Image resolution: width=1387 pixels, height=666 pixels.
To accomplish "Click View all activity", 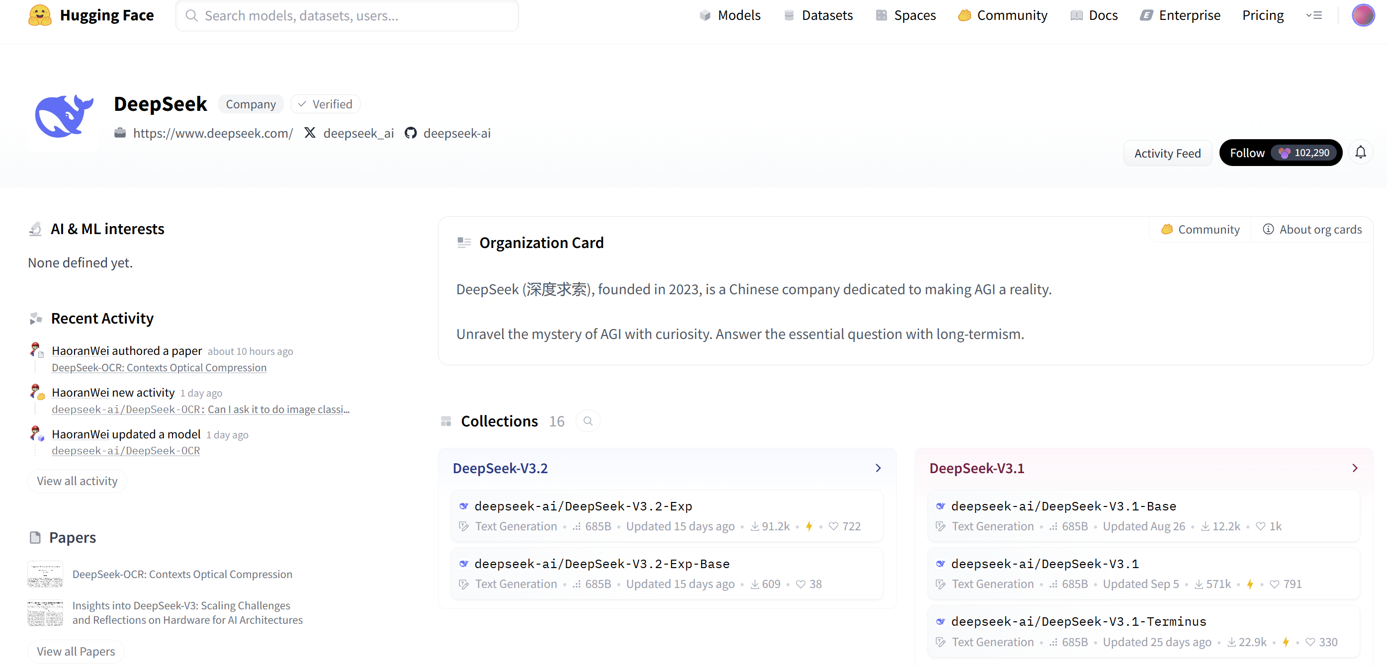I will click(x=77, y=481).
